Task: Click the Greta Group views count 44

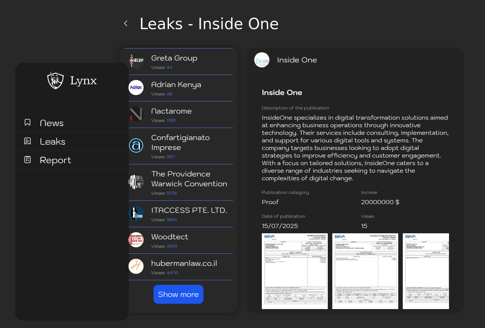Action: tap(169, 67)
